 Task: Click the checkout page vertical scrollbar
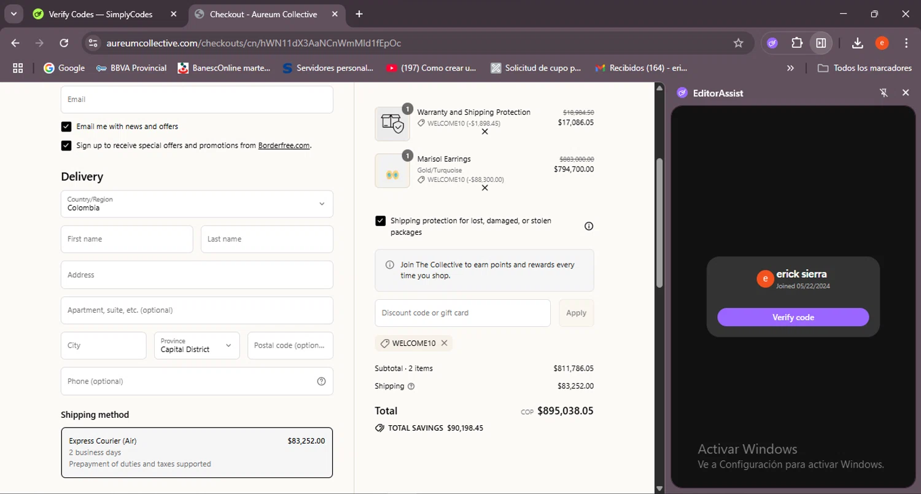[x=659, y=223]
